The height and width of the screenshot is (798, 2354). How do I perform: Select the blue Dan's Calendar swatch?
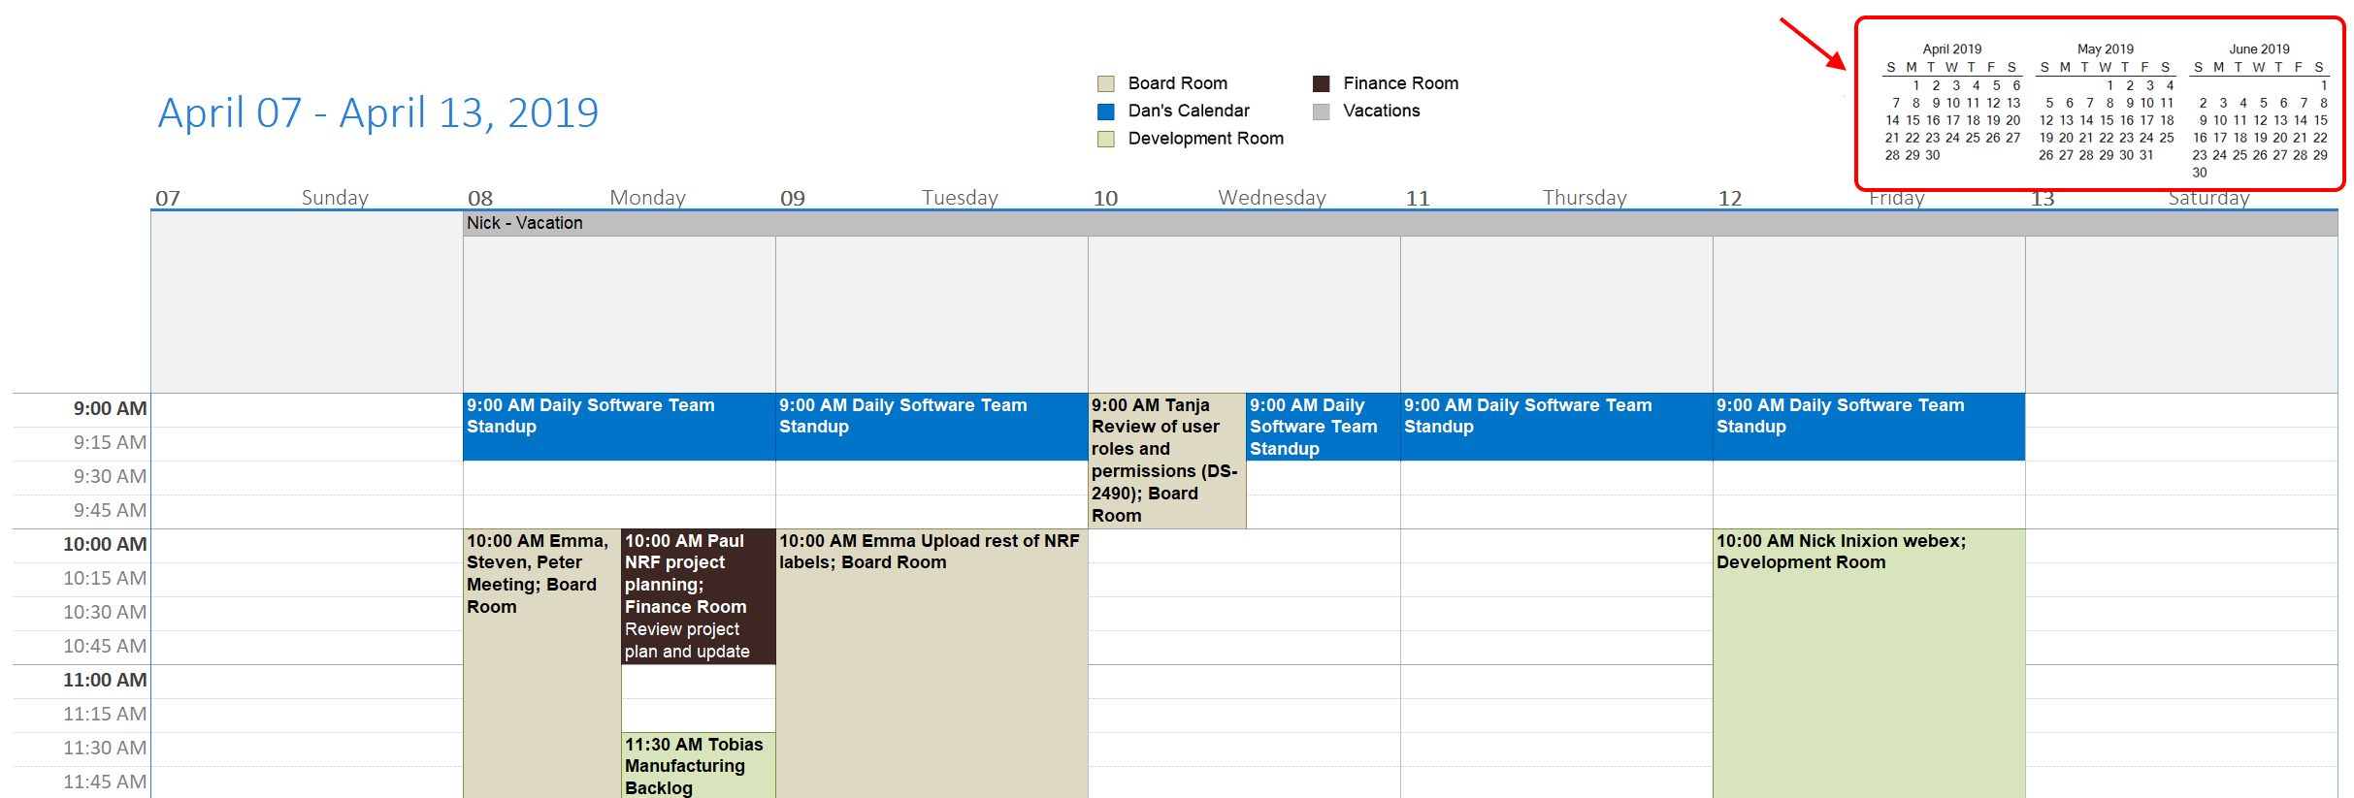point(1105,112)
